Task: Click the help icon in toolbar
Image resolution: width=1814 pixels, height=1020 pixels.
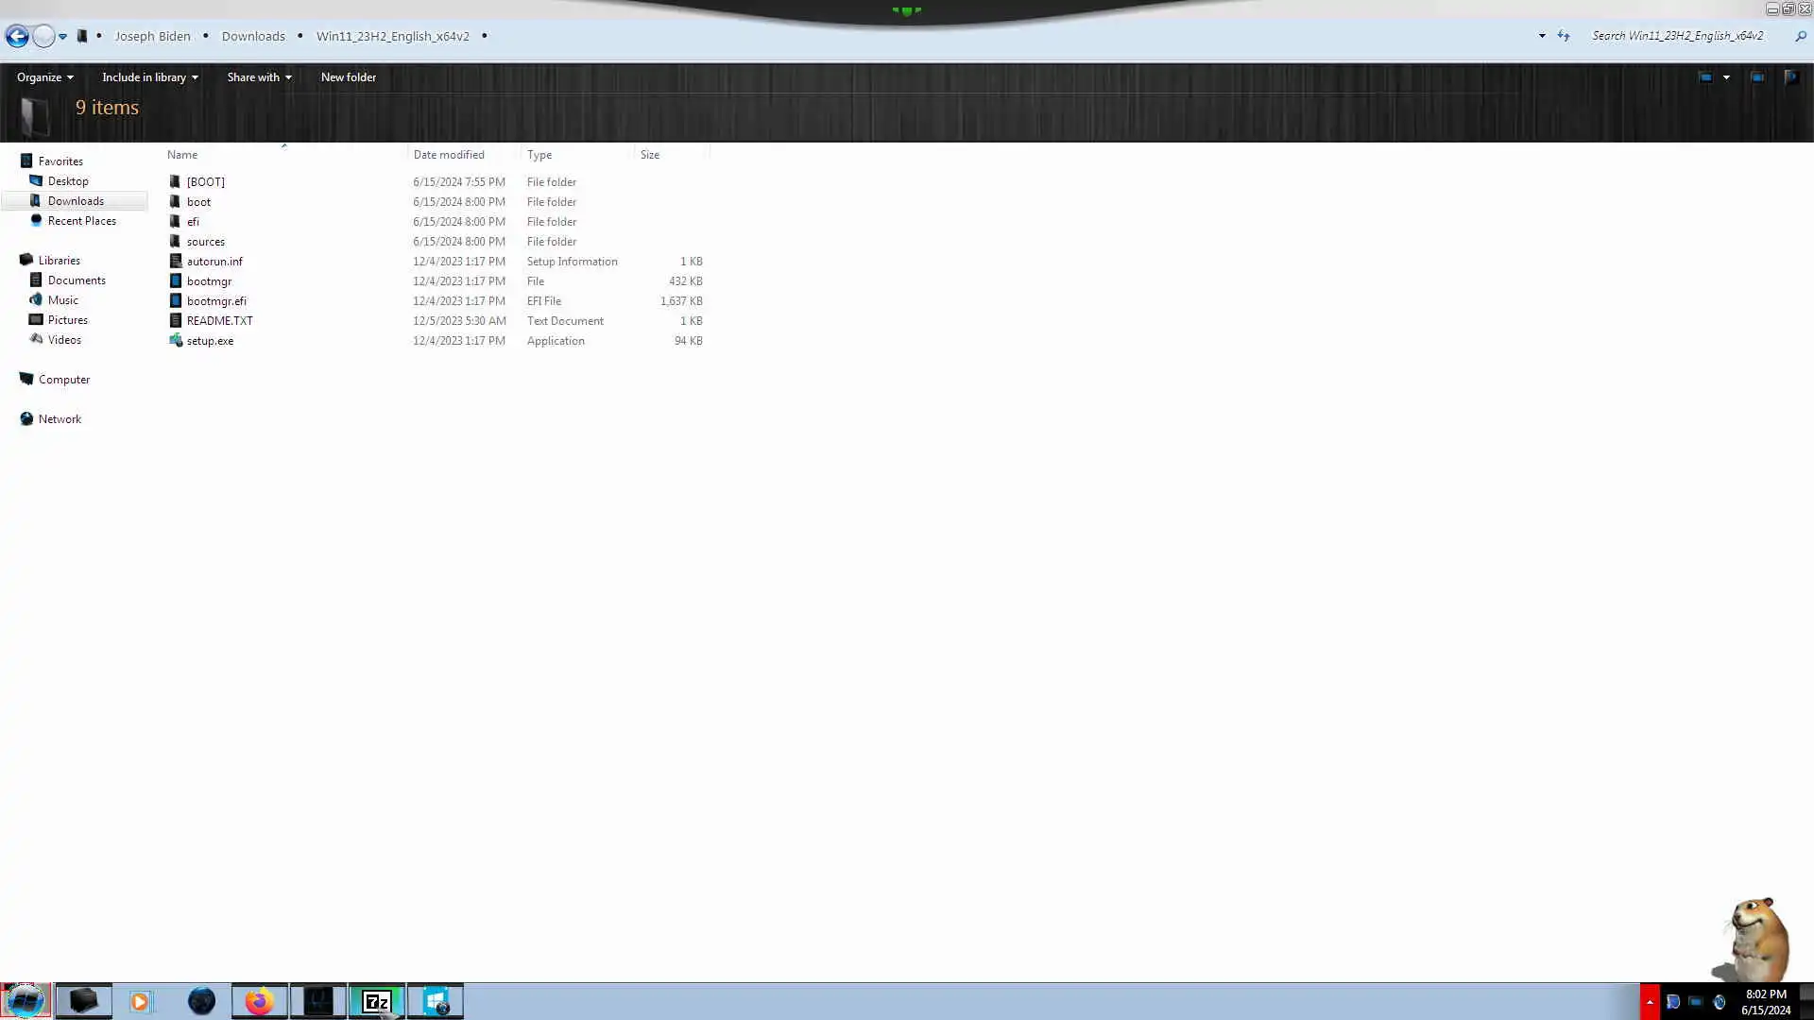Action: pos(1790,77)
